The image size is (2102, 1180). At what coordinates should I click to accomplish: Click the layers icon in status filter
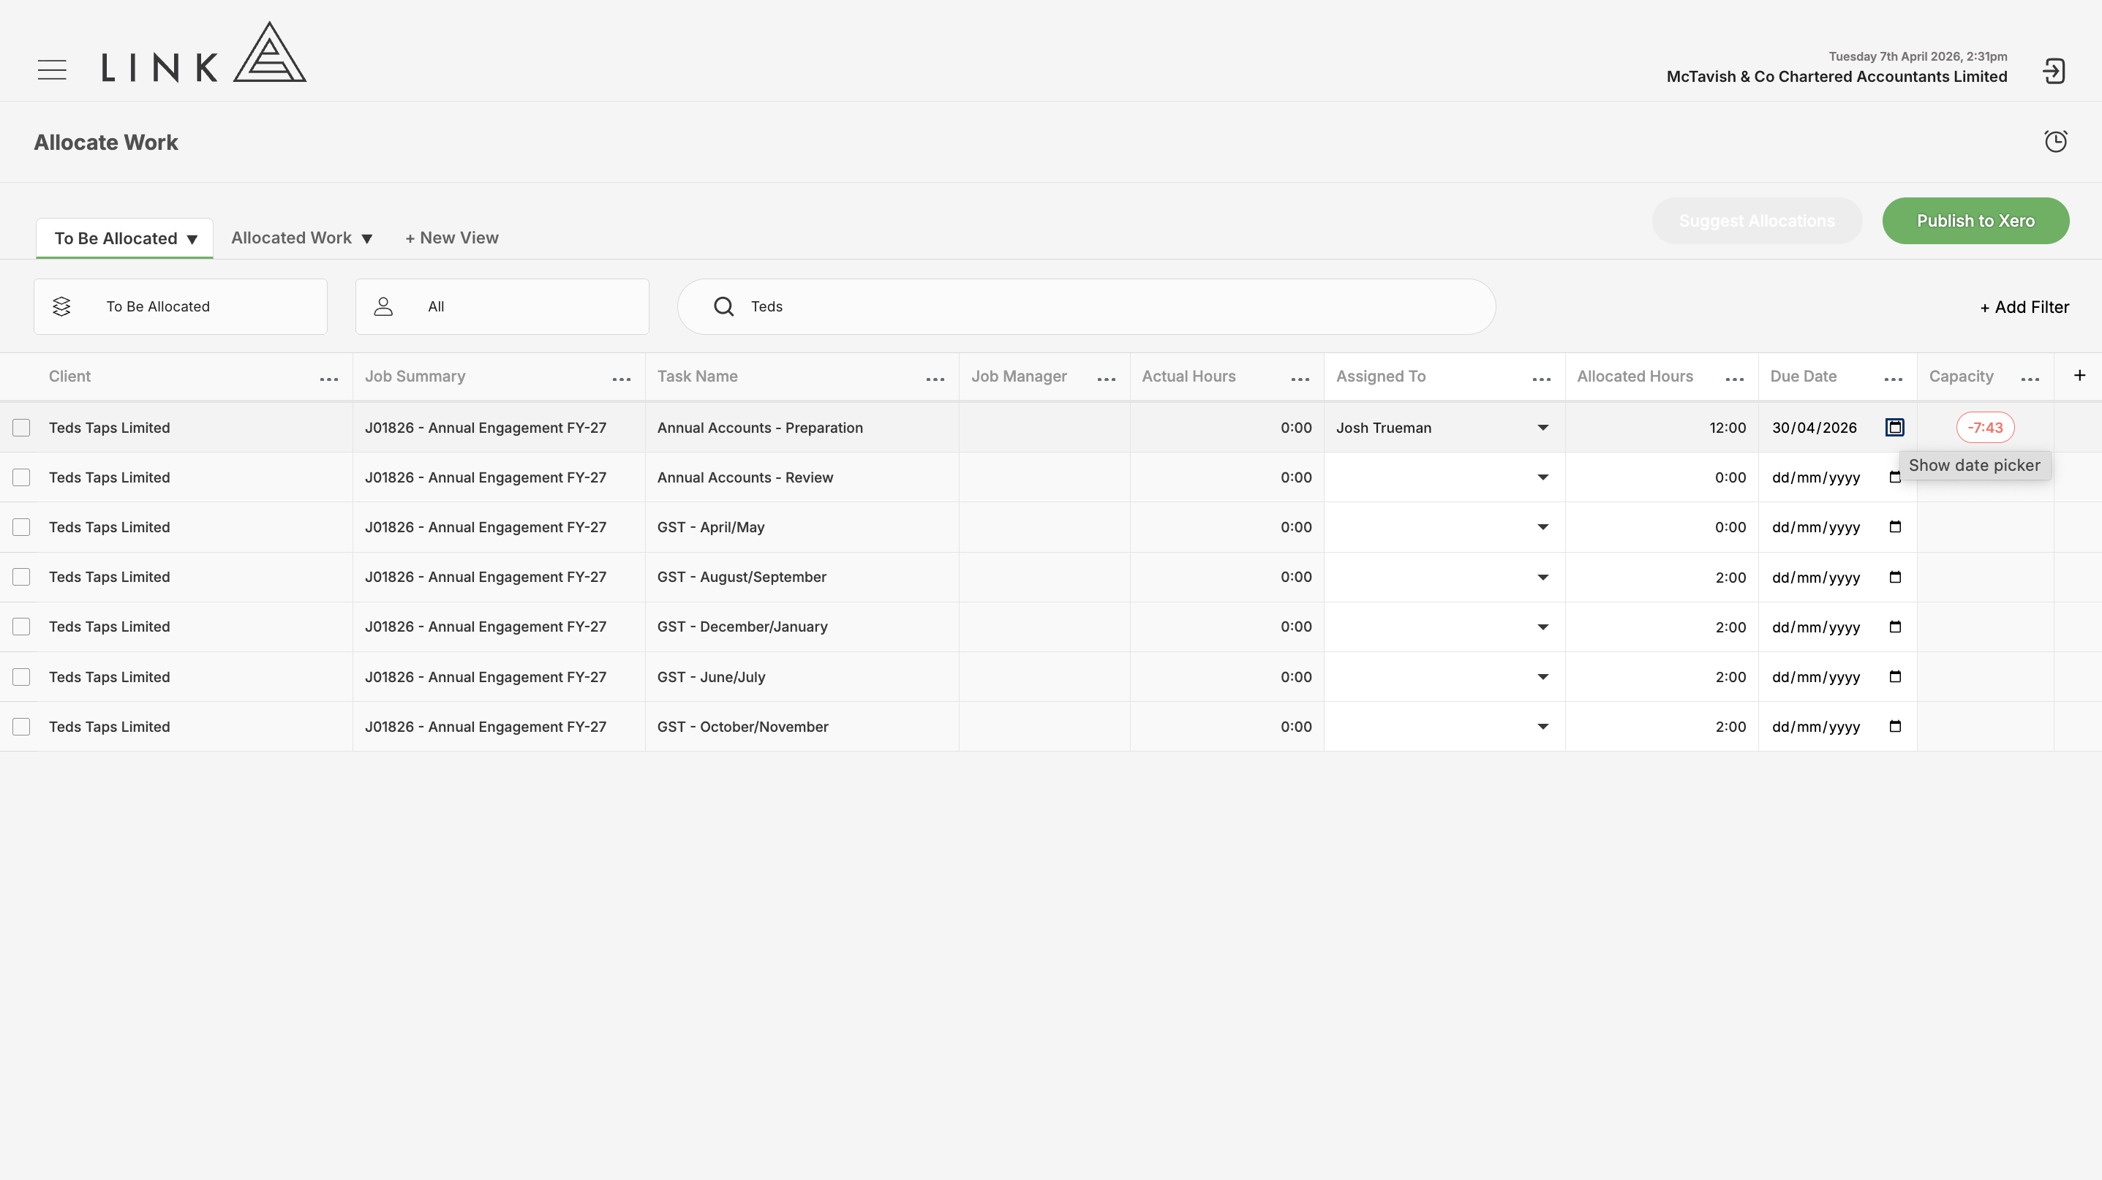pos(61,306)
